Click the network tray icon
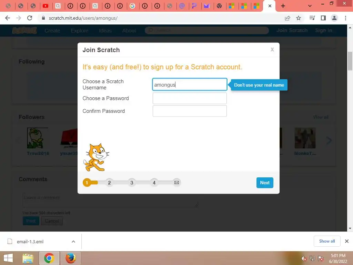The height and width of the screenshot is (265, 353). [x=312, y=258]
